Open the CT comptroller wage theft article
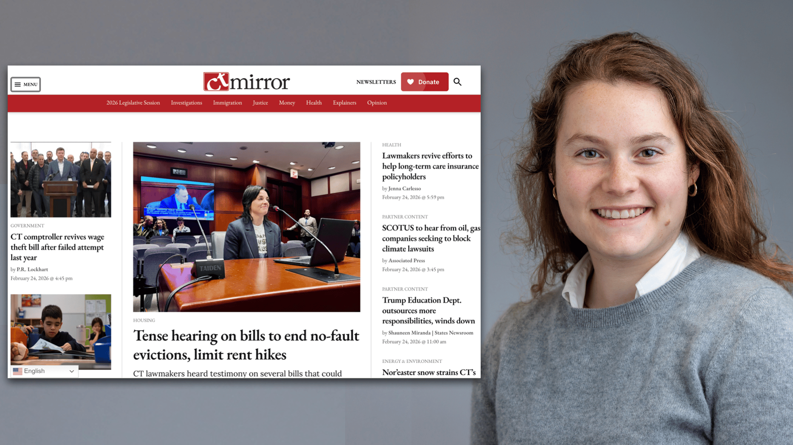This screenshot has width=793, height=445. click(57, 247)
